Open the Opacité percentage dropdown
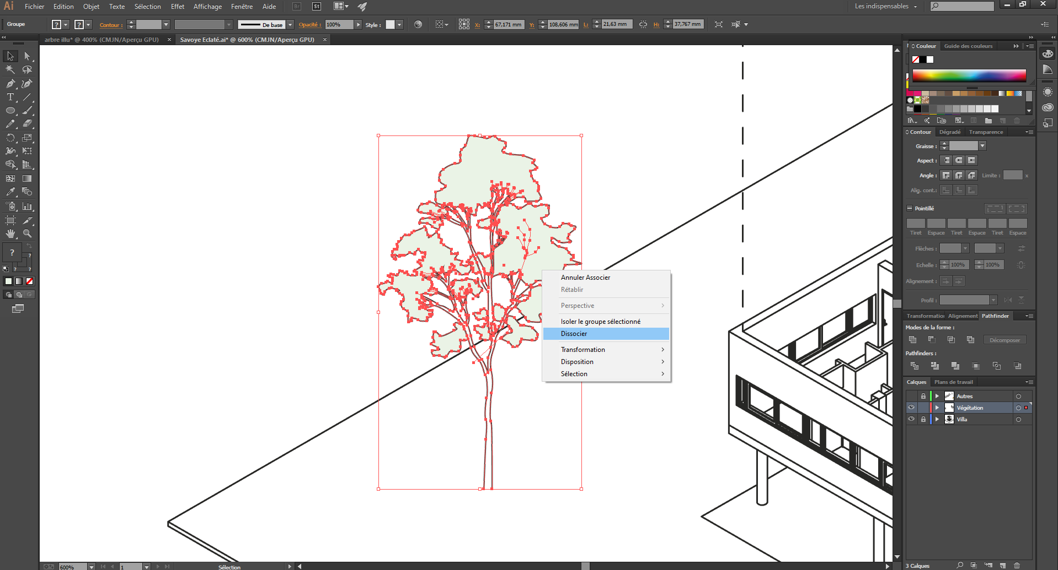This screenshot has height=570, width=1058. [x=359, y=24]
